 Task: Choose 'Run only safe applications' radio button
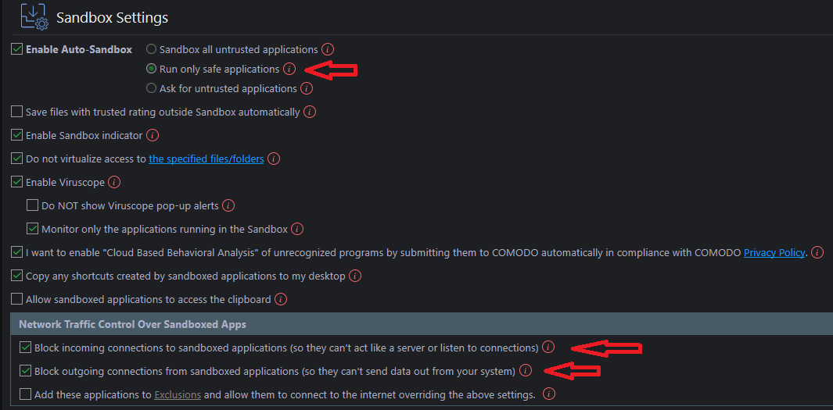coord(152,69)
